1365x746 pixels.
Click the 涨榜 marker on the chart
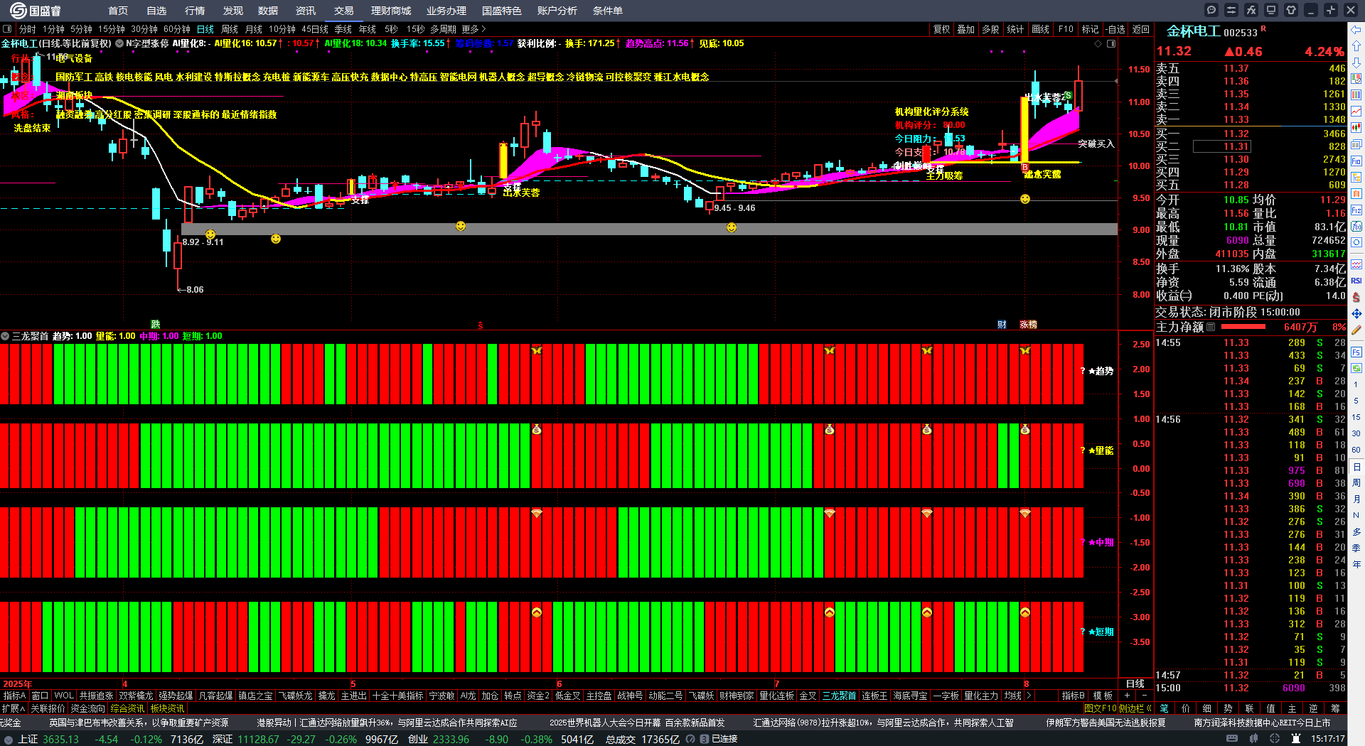click(1028, 324)
